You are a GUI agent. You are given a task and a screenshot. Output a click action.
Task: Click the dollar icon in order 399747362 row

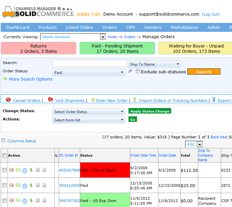click(31, 200)
